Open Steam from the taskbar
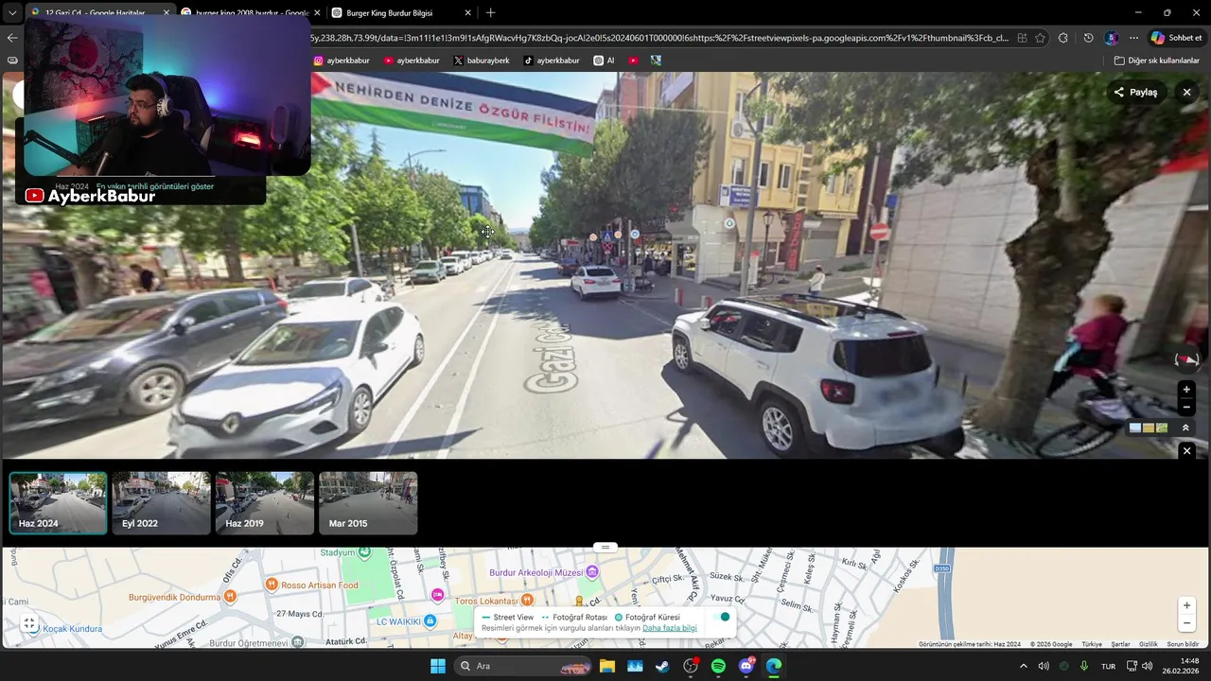Screen dimensions: 1211x681 662,666
